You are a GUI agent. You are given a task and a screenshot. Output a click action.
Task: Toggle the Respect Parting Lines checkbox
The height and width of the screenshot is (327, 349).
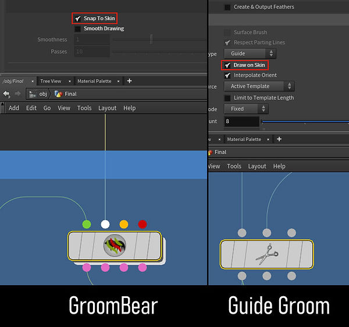(x=227, y=42)
